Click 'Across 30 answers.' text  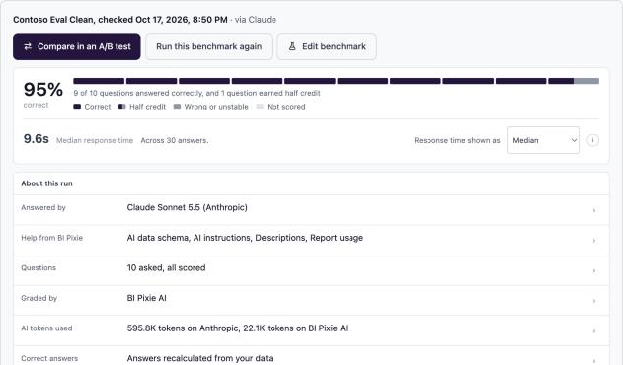pyautogui.click(x=175, y=140)
